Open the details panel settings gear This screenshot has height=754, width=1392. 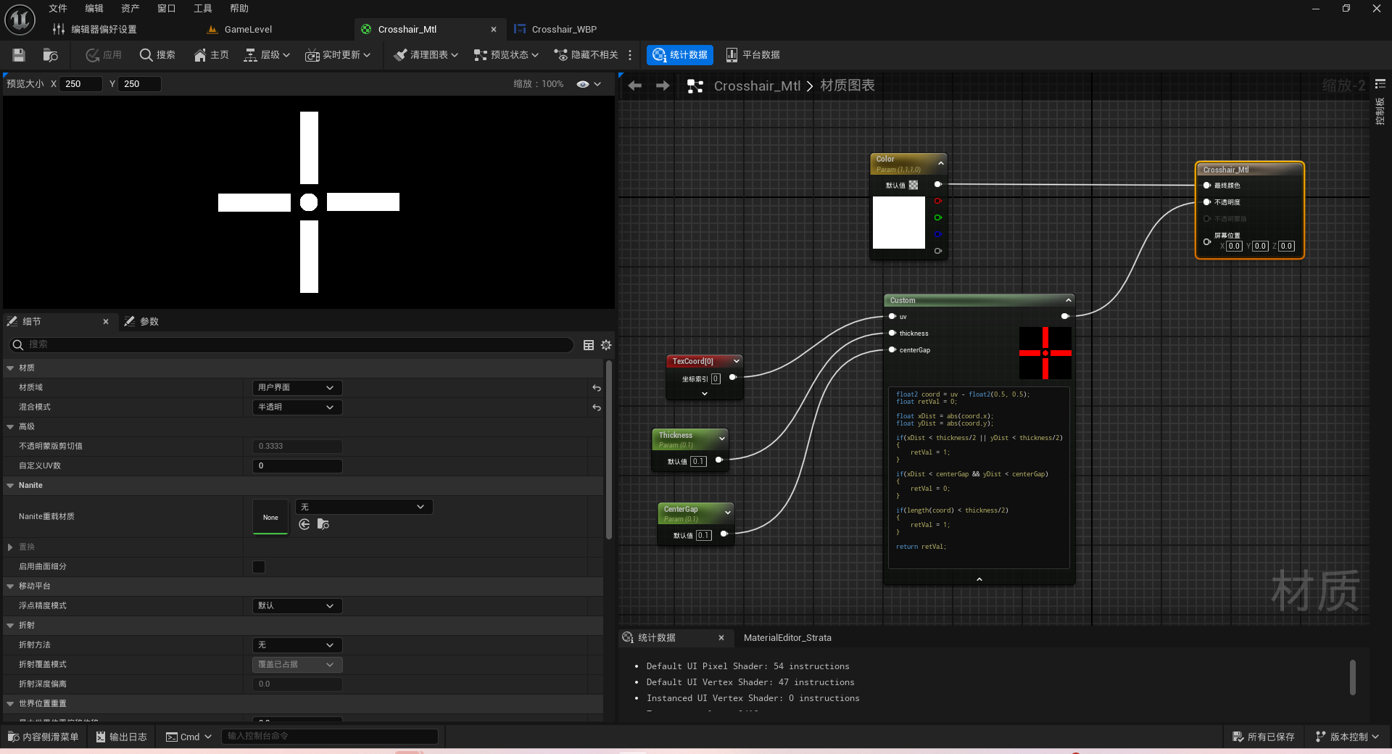(606, 345)
